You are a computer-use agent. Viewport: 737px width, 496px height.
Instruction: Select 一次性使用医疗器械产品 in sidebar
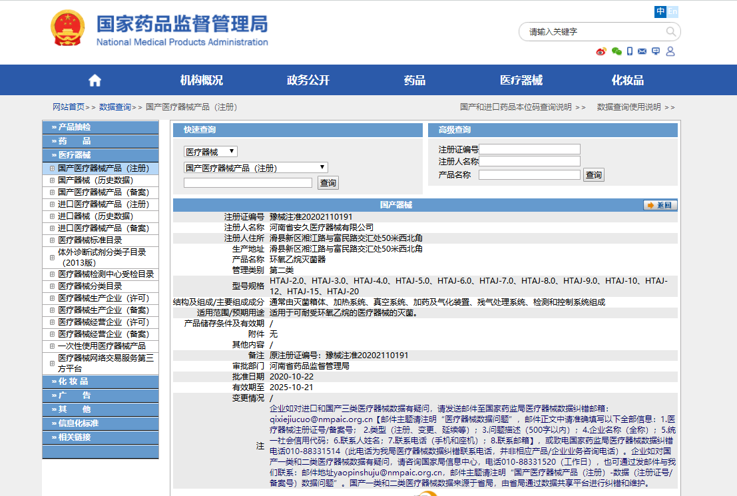[101, 346]
